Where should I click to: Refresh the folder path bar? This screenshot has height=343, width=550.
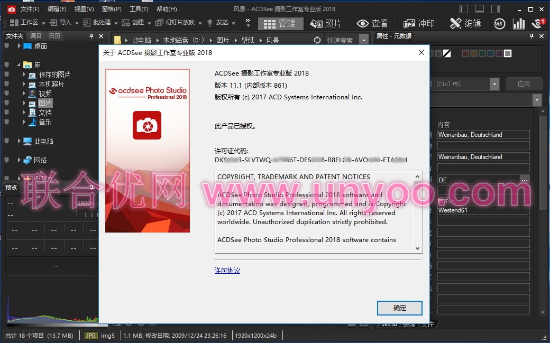point(317,40)
